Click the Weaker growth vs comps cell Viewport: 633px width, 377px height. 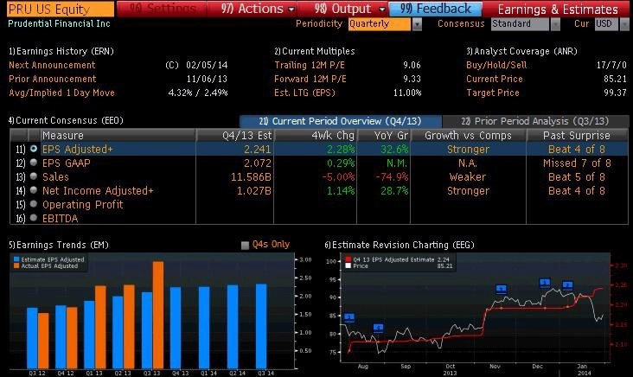tap(468, 176)
